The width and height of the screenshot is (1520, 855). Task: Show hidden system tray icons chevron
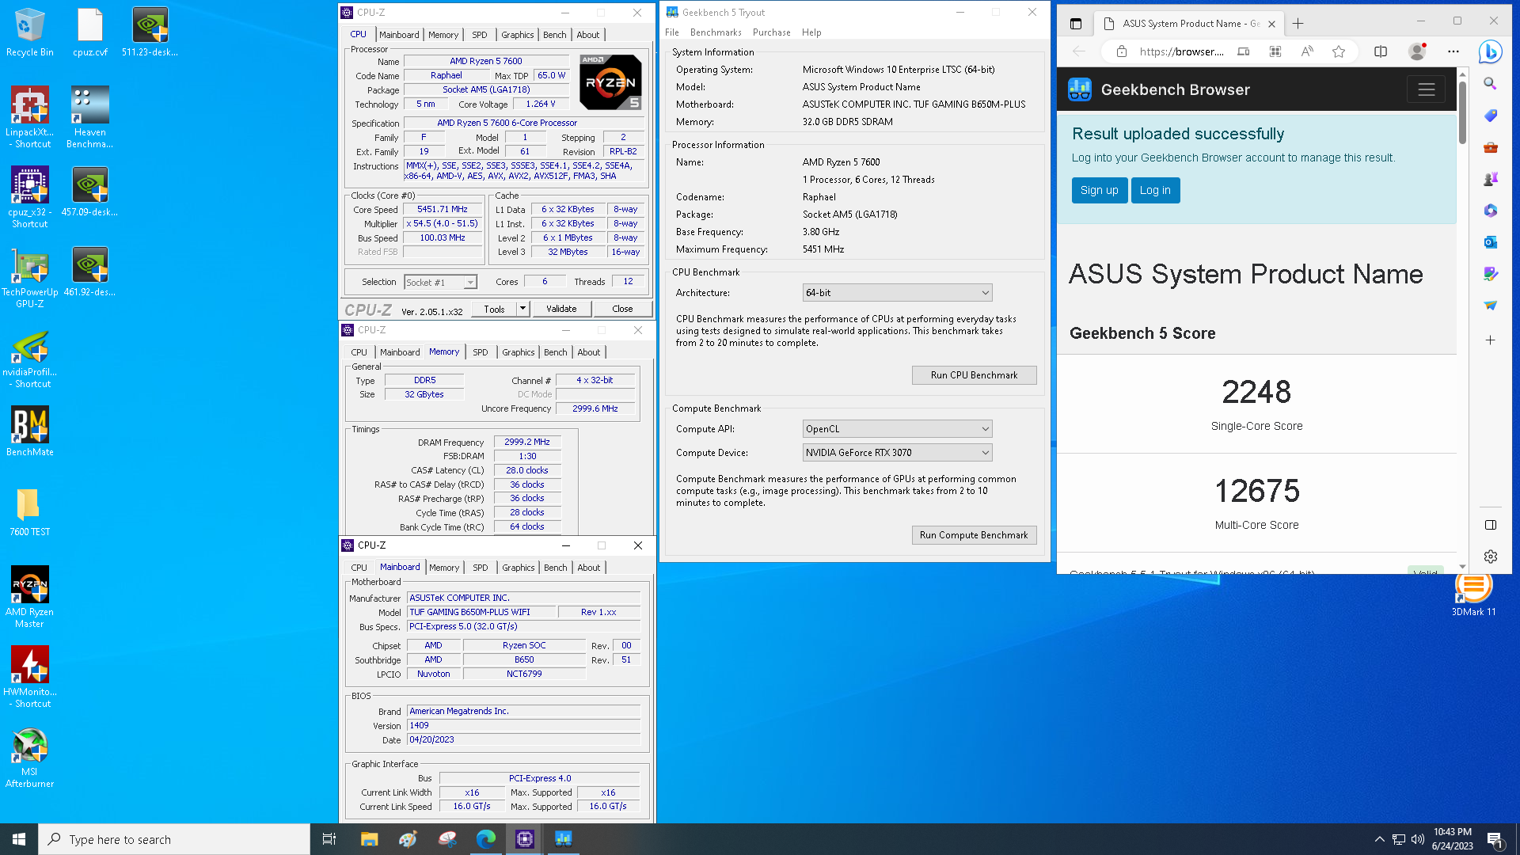point(1379,839)
